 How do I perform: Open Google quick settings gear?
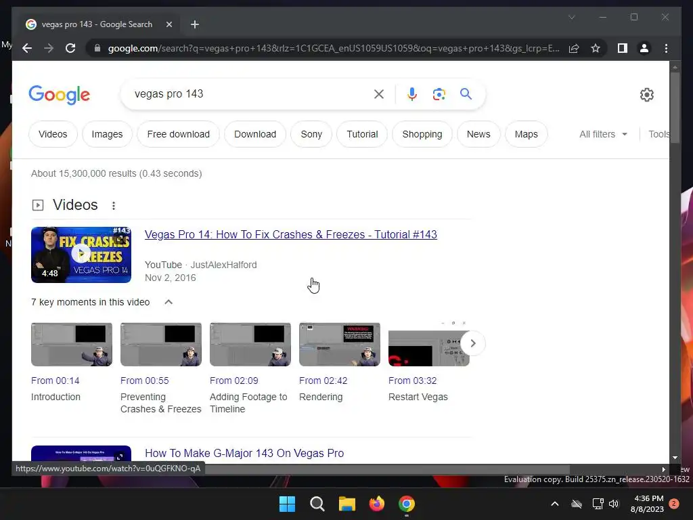(x=646, y=95)
